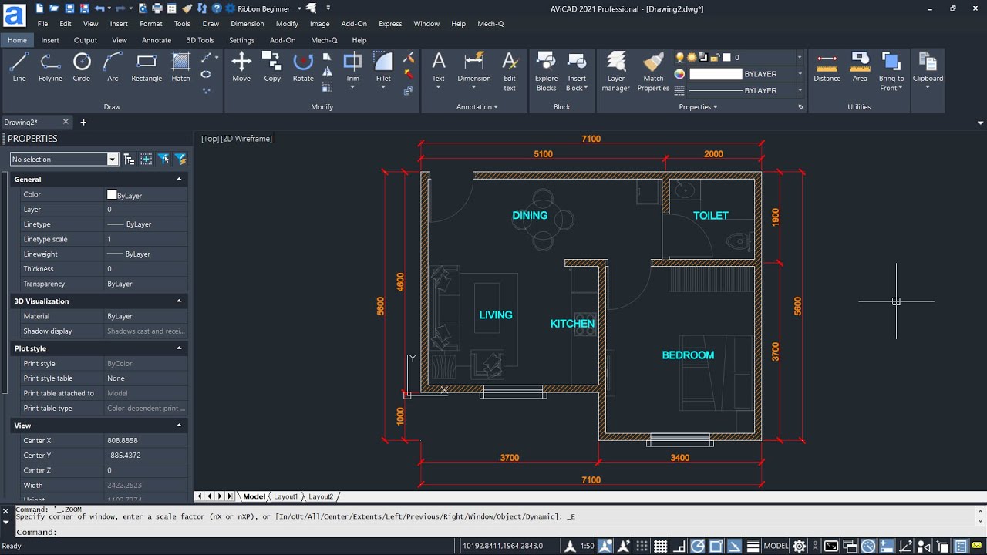Click the [Top] view label

[x=210, y=139]
